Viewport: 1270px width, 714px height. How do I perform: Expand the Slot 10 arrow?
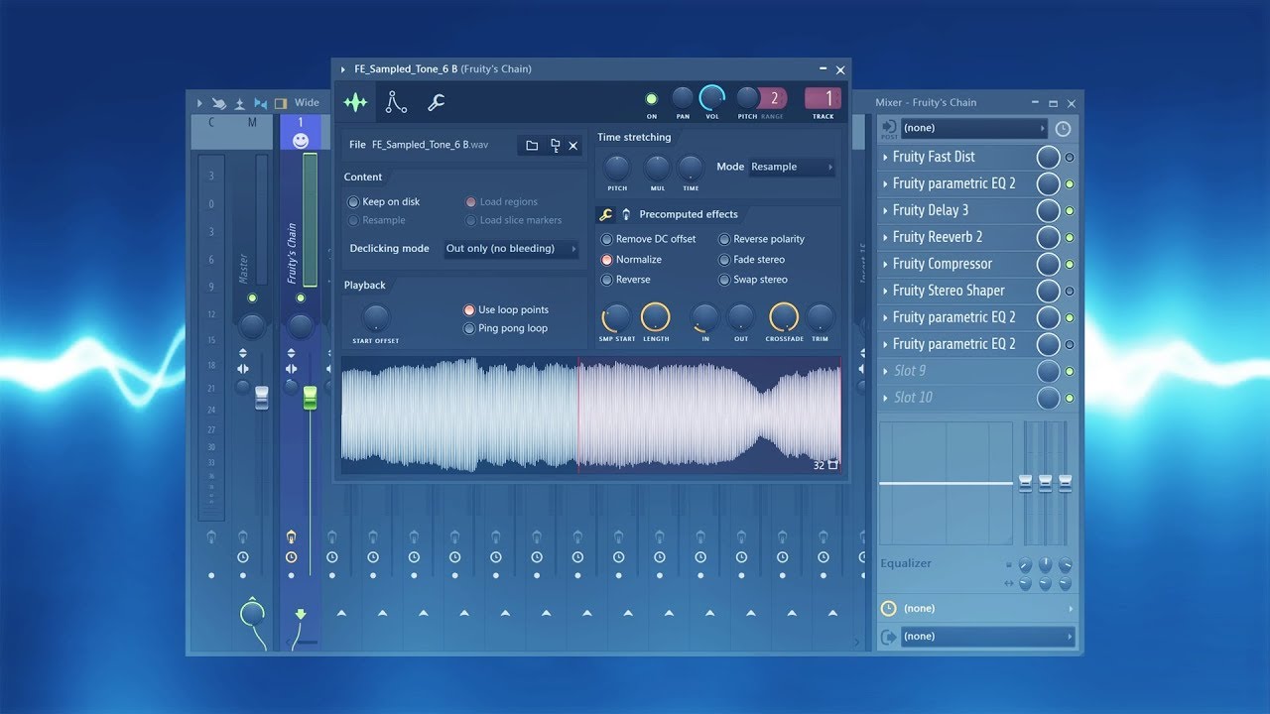[885, 398]
